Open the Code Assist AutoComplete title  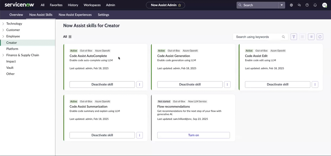click(88, 56)
